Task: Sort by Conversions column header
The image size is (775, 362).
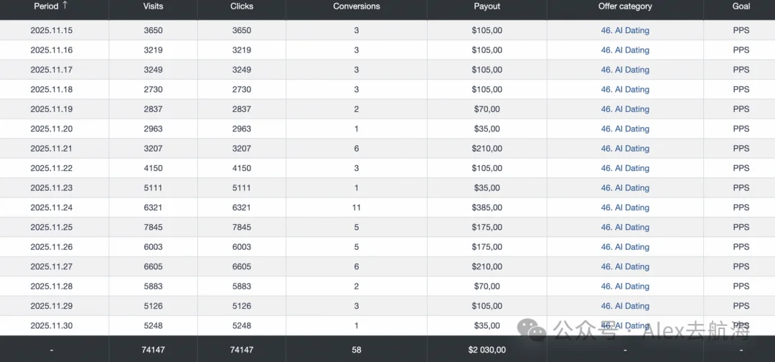Action: pos(357,6)
